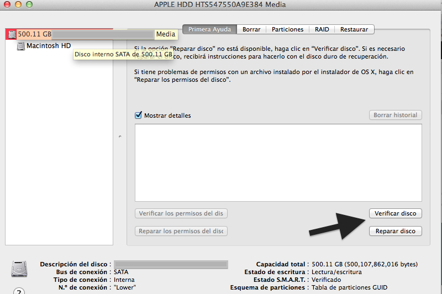Show the Restaurar tab
Screen dimensions: 442x294
pos(354,29)
